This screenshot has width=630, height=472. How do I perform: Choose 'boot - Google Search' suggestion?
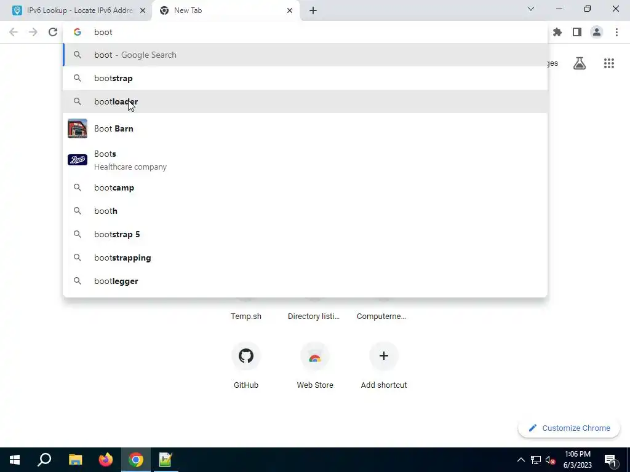(x=305, y=55)
